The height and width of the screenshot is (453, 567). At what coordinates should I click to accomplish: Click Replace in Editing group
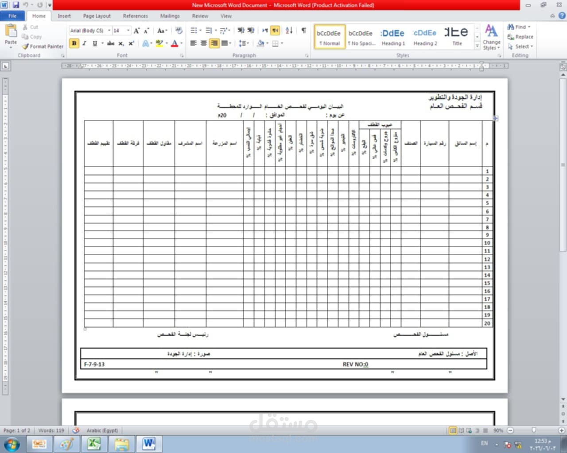520,37
